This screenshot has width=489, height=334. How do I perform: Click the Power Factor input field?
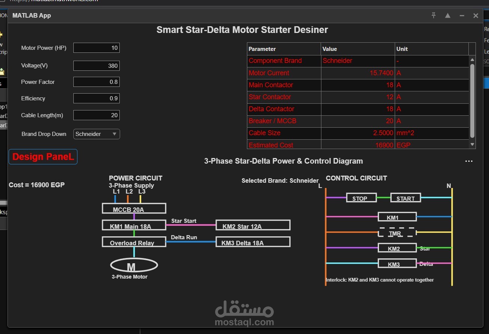tap(97, 82)
